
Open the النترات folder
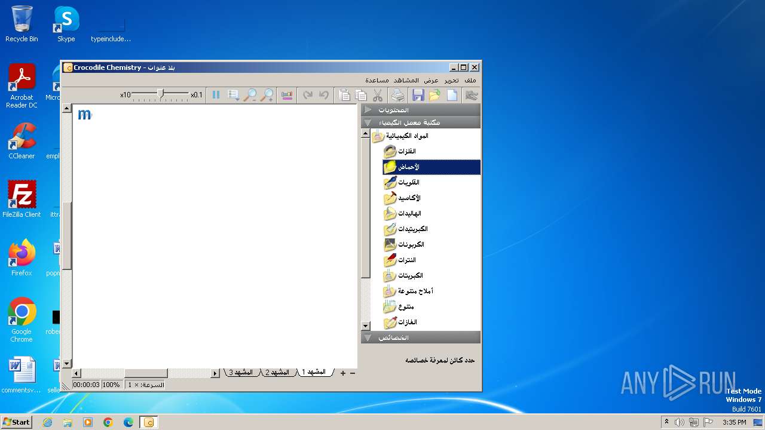pyautogui.click(x=400, y=260)
